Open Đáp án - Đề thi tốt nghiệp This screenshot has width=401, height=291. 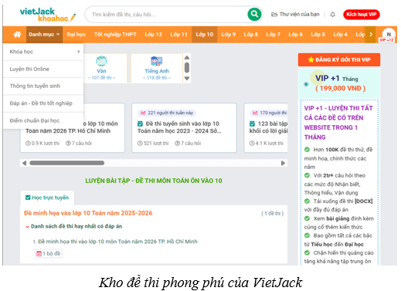pos(43,103)
